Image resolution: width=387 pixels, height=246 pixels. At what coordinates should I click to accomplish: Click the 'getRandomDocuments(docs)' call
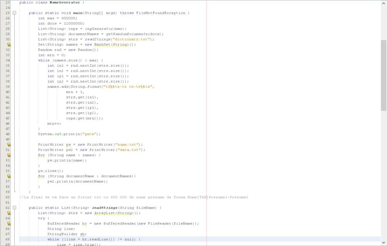[134, 34]
